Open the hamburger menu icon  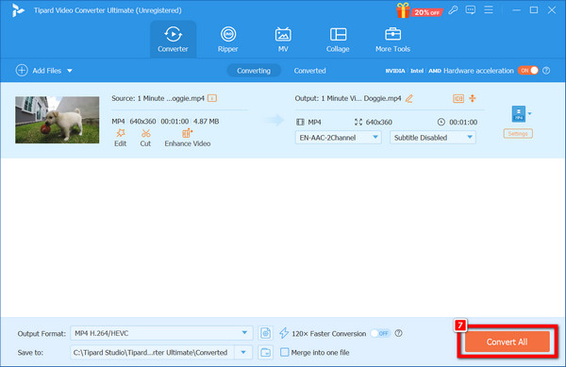click(489, 9)
